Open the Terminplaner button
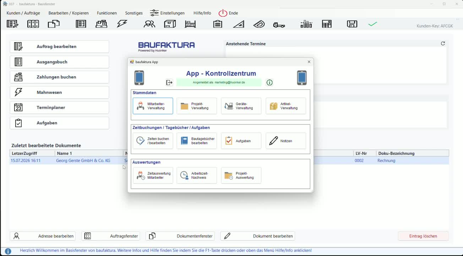 pyautogui.click(x=59, y=108)
